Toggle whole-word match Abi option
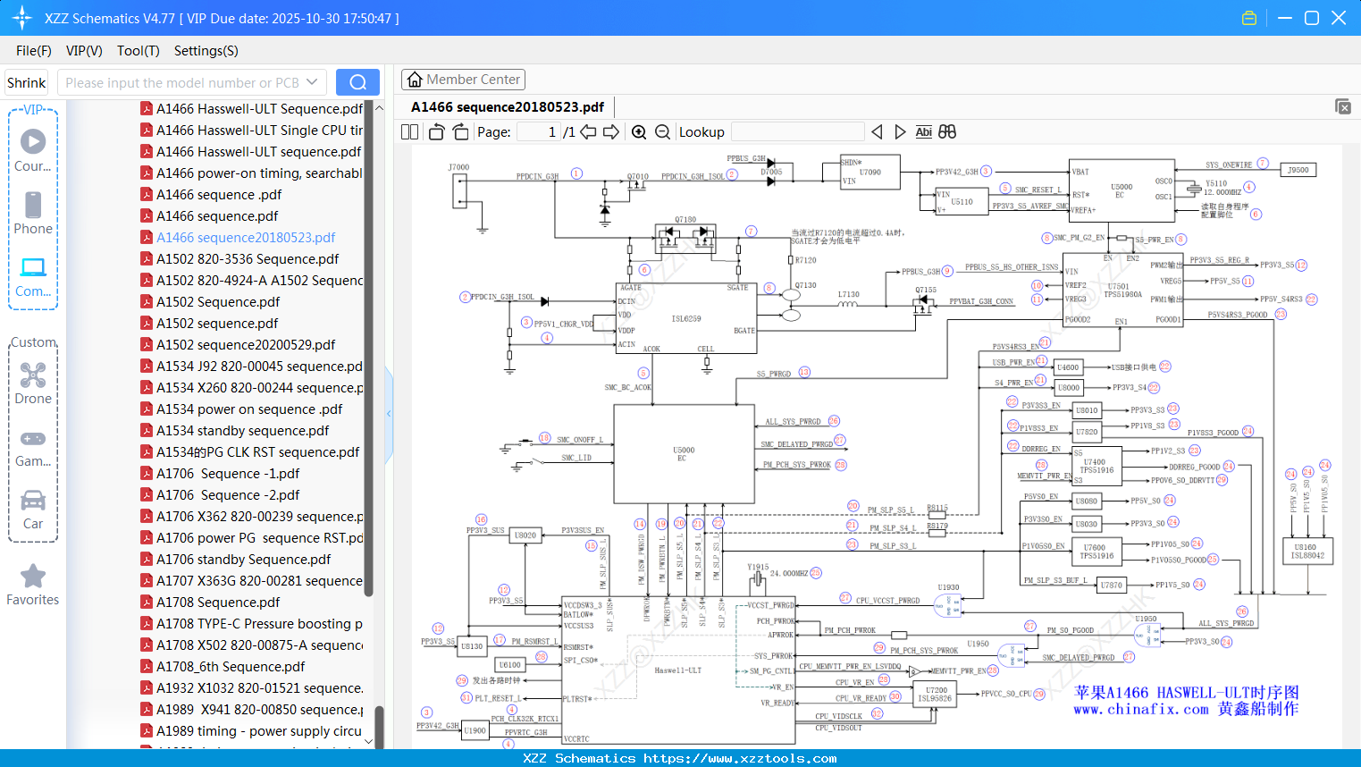 coord(923,132)
